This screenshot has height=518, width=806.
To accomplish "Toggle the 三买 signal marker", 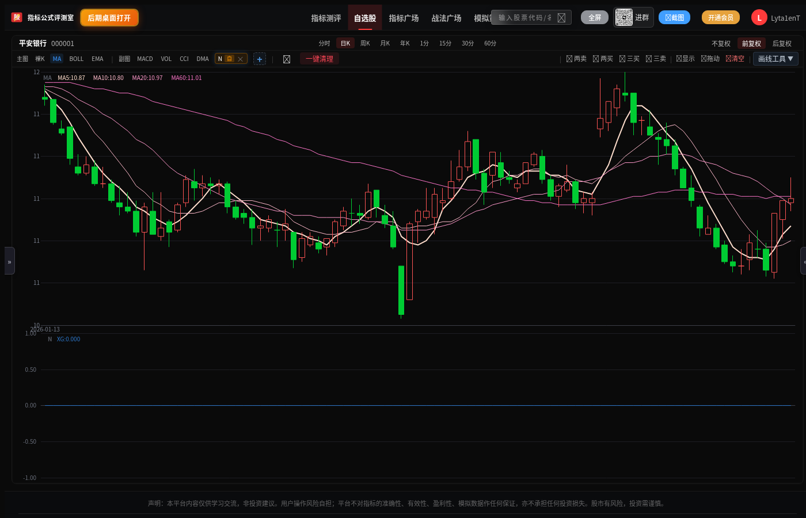I will pos(629,59).
